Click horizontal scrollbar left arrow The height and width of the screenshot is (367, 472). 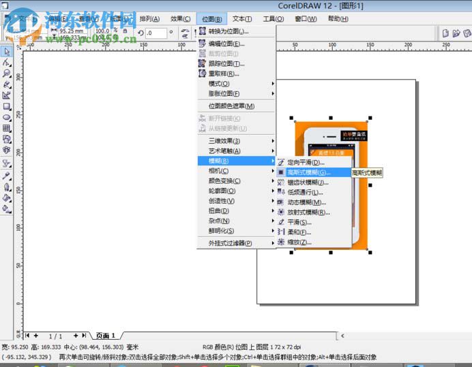pos(342,336)
